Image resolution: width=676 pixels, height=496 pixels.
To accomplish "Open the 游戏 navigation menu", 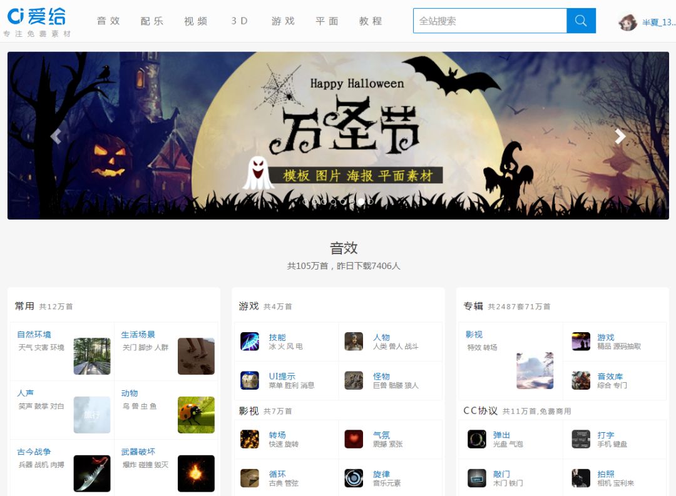I will point(284,21).
